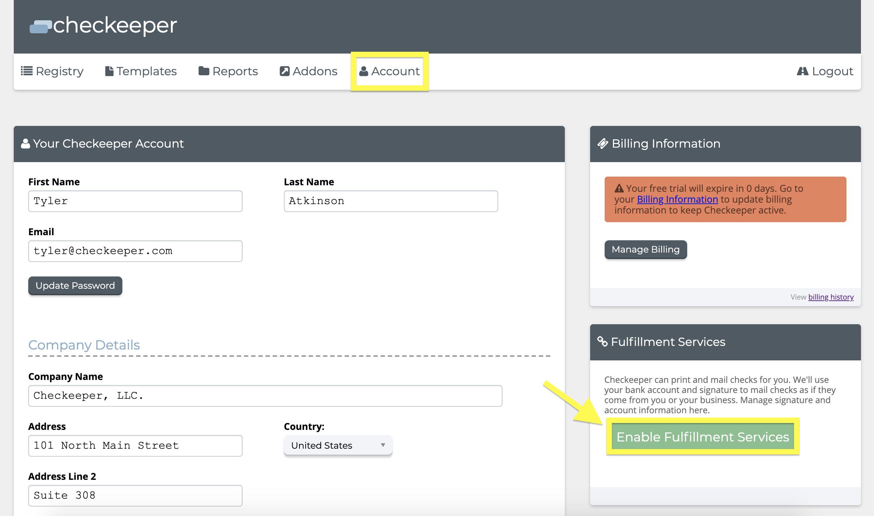Edit the Company Name field
874x516 pixels.
(x=265, y=396)
